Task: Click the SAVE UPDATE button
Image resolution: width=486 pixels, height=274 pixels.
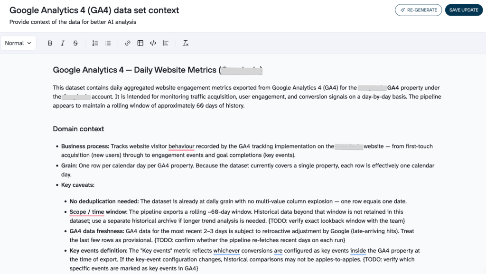Action: coord(464,10)
